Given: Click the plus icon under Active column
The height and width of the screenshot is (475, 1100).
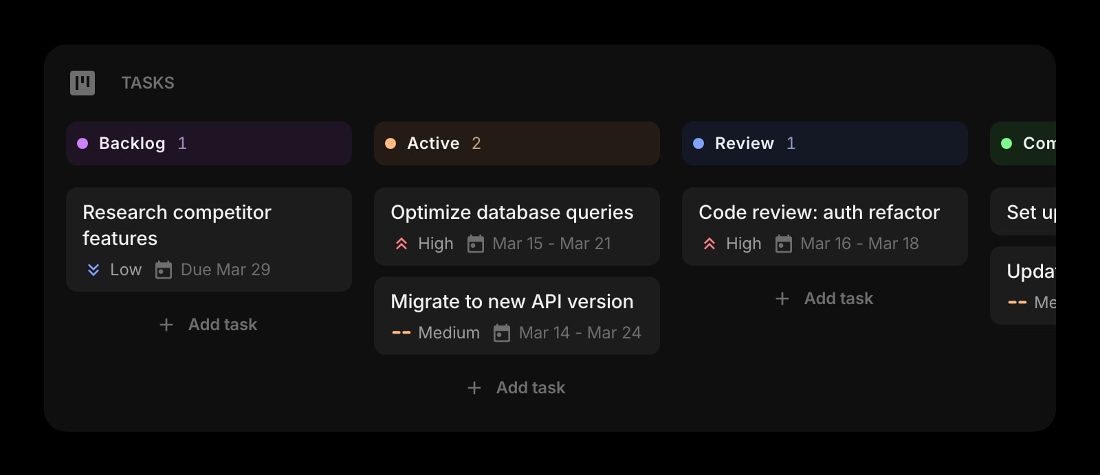Looking at the screenshot, I should pyautogui.click(x=474, y=388).
